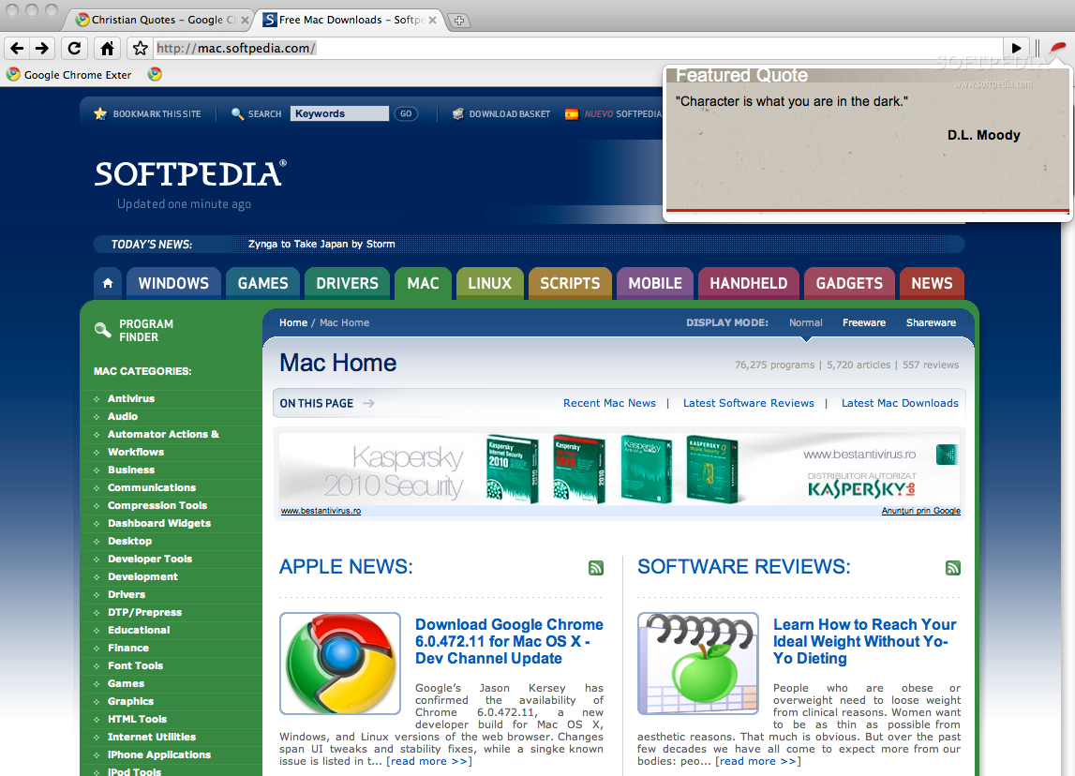The width and height of the screenshot is (1075, 776).
Task: Open the Developer Tools category
Action: (x=149, y=559)
